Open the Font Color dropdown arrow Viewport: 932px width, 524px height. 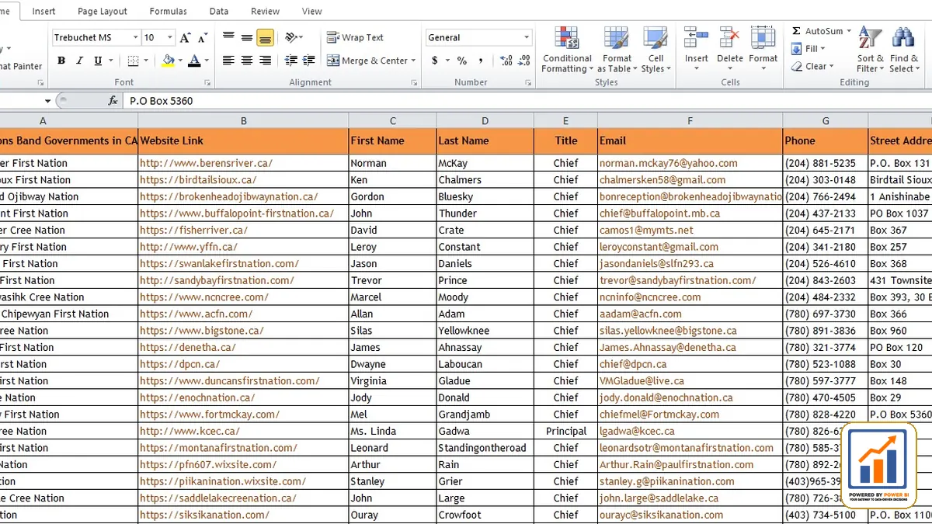206,61
